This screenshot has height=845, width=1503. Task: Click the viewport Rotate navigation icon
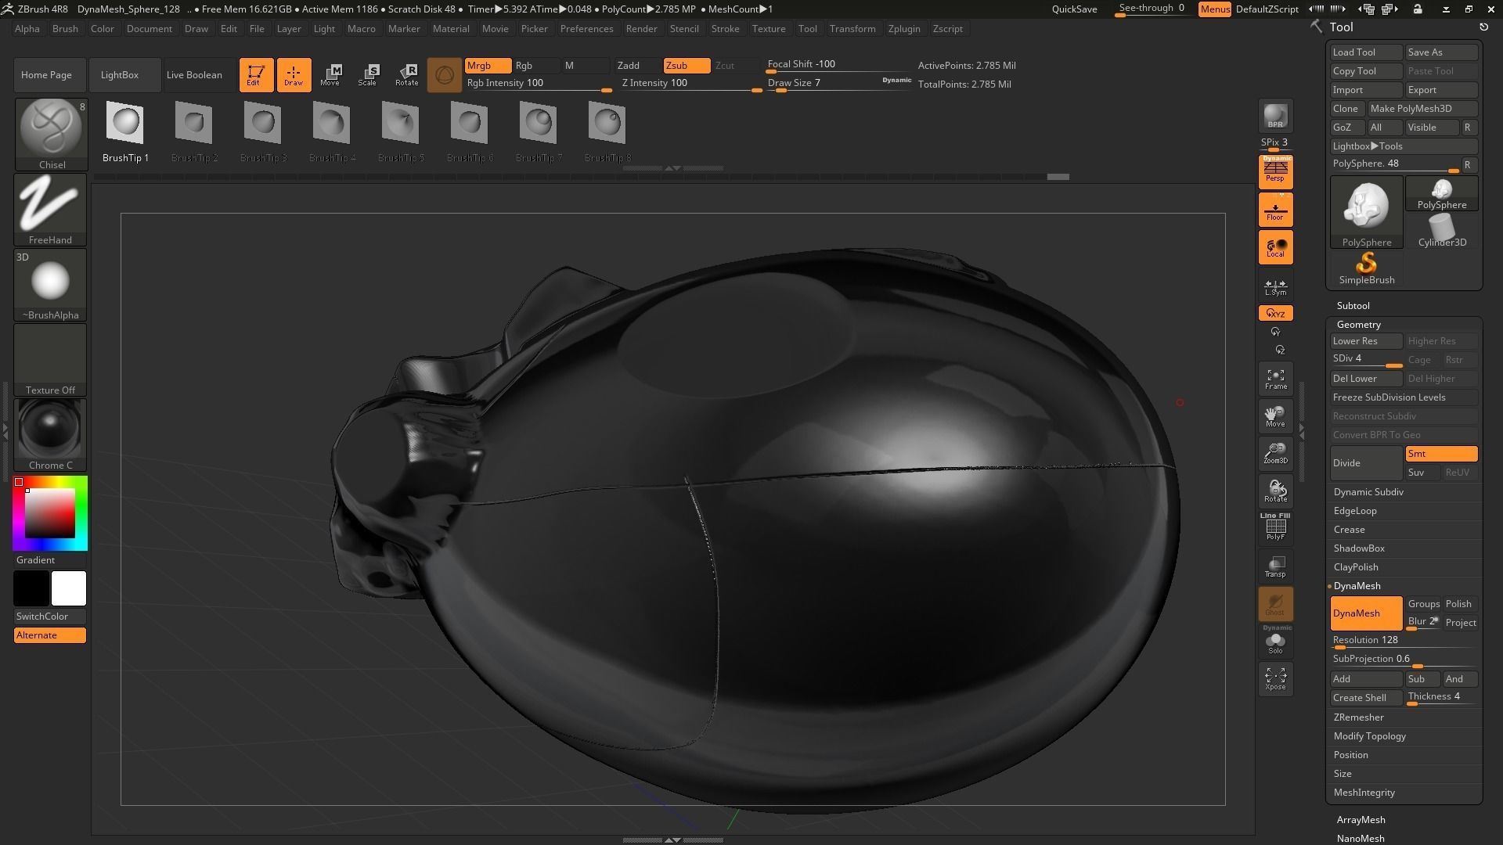pos(1275,491)
